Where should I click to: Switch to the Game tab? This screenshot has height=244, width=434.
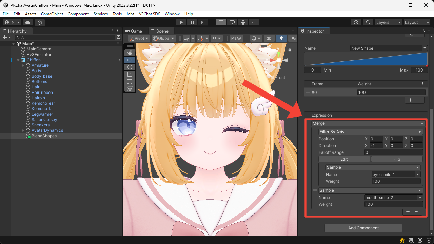pyautogui.click(x=134, y=31)
